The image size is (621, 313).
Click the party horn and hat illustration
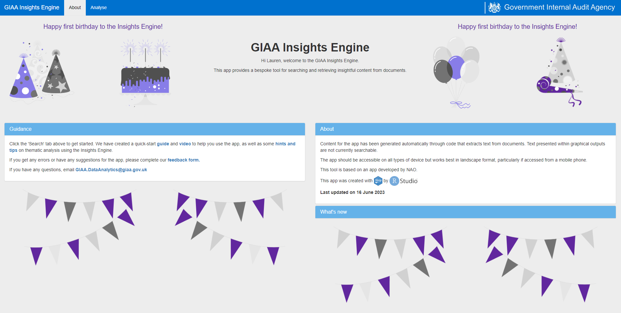pyautogui.click(x=560, y=72)
